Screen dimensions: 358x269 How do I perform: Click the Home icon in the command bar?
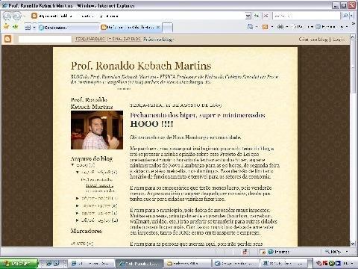250,27
